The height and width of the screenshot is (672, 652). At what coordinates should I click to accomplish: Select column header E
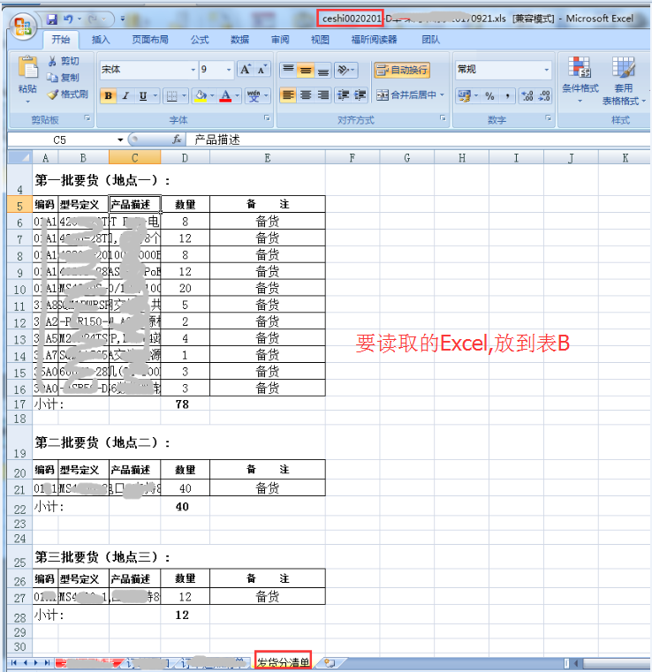(268, 158)
